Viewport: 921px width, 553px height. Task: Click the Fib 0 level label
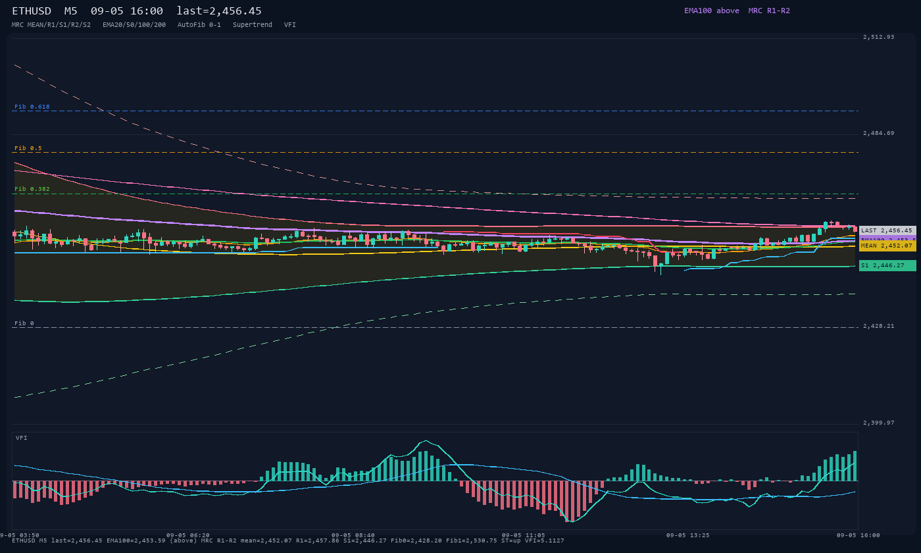pyautogui.click(x=24, y=323)
